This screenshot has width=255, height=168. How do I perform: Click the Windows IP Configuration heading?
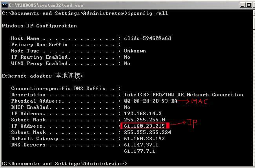tap(39, 26)
